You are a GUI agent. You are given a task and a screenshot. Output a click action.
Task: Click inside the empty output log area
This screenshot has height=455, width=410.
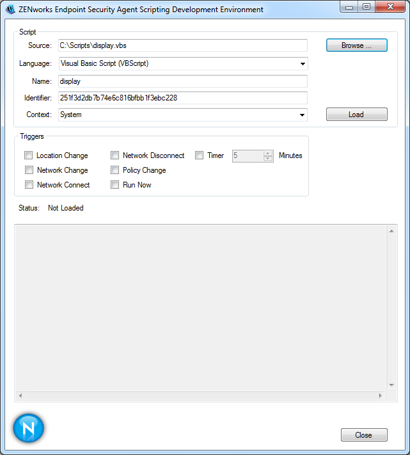click(x=201, y=308)
